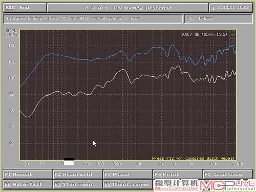Open F7 Step resp. view
This screenshot has height=192, width=256.
click(78, 184)
